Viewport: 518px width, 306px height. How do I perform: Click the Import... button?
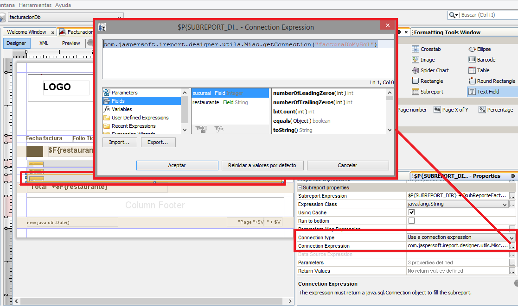pyautogui.click(x=120, y=142)
